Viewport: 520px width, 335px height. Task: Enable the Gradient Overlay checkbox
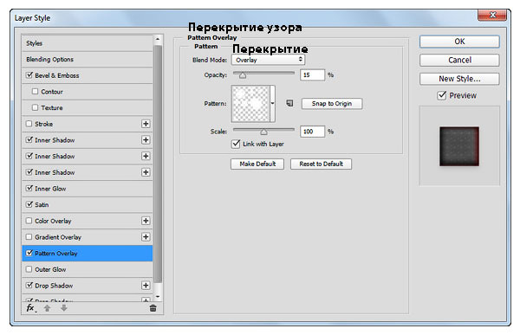(x=29, y=236)
